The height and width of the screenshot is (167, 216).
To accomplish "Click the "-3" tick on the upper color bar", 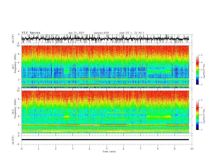I will [x=201, y=55].
